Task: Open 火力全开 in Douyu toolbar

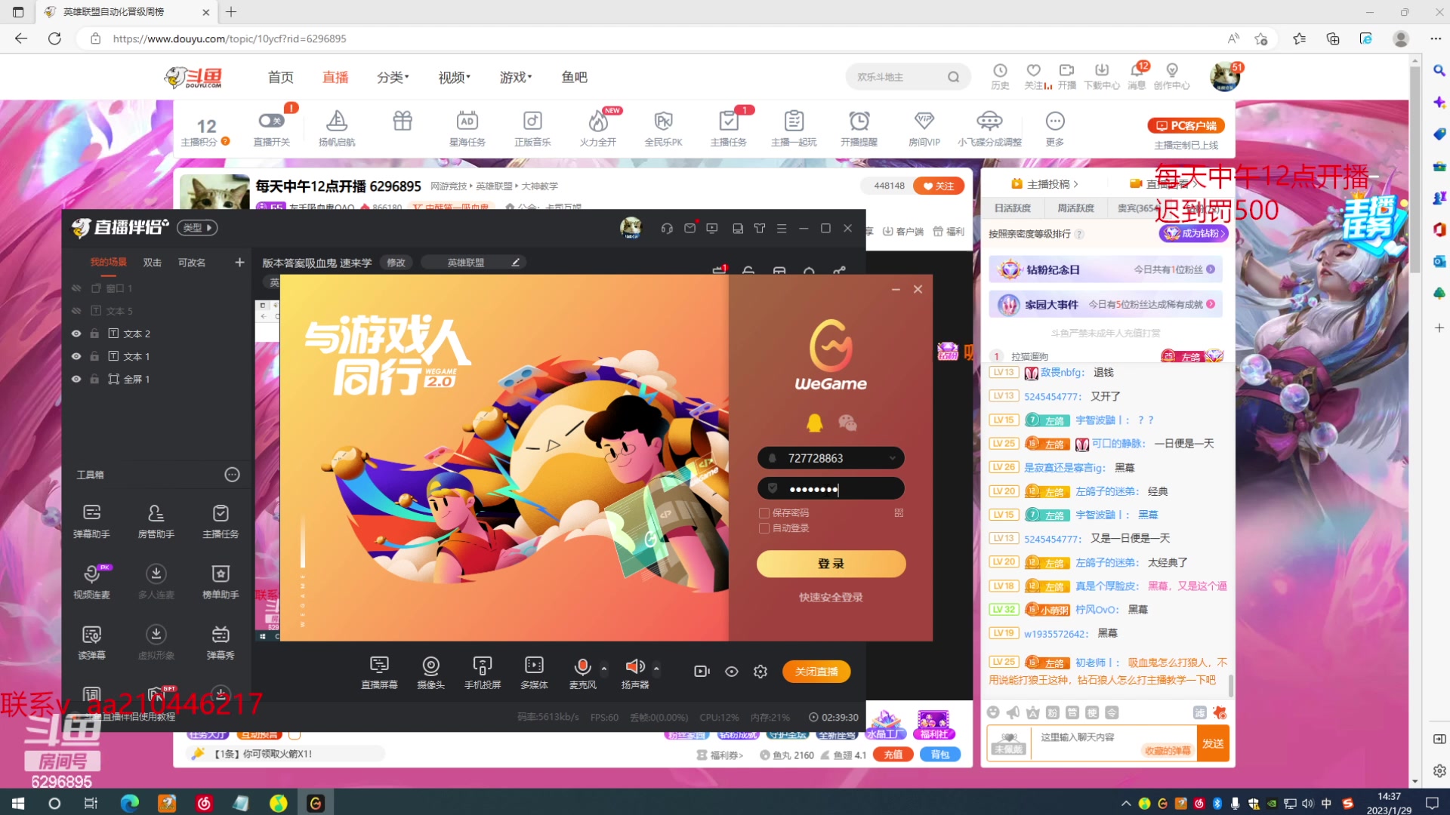Action: click(597, 127)
